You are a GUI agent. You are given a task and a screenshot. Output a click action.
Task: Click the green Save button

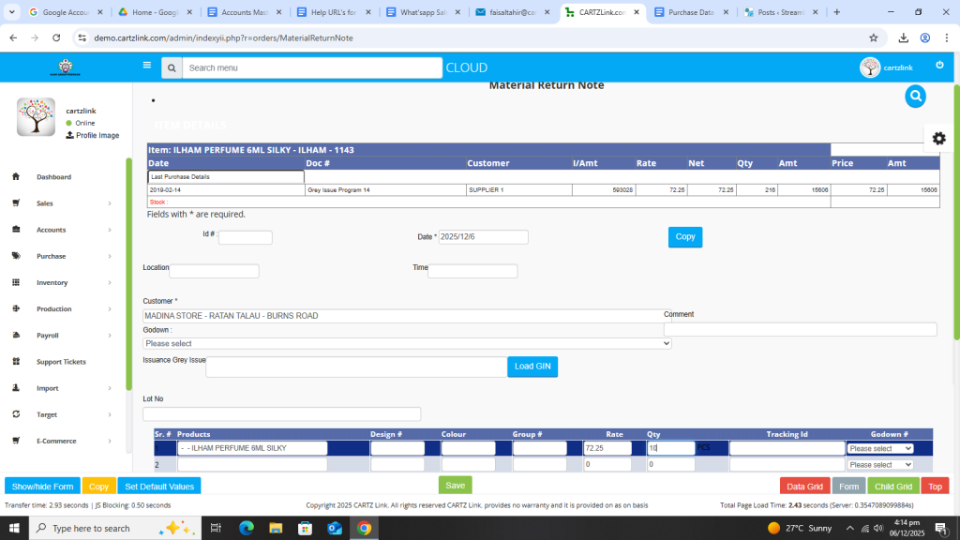coord(455,486)
